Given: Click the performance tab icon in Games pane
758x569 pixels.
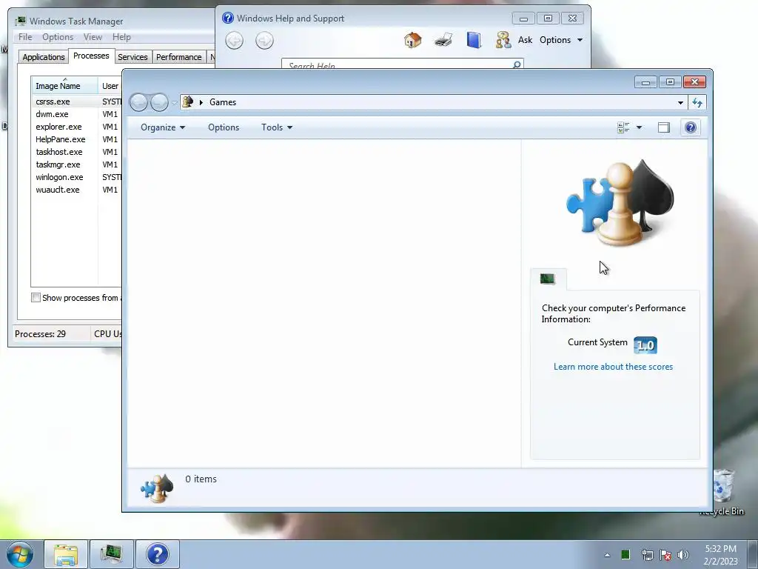Looking at the screenshot, I should [x=548, y=279].
